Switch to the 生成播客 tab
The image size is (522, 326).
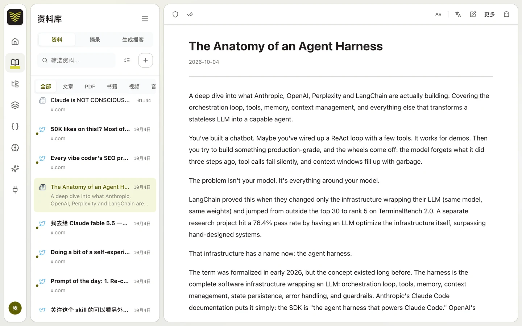[x=133, y=40]
